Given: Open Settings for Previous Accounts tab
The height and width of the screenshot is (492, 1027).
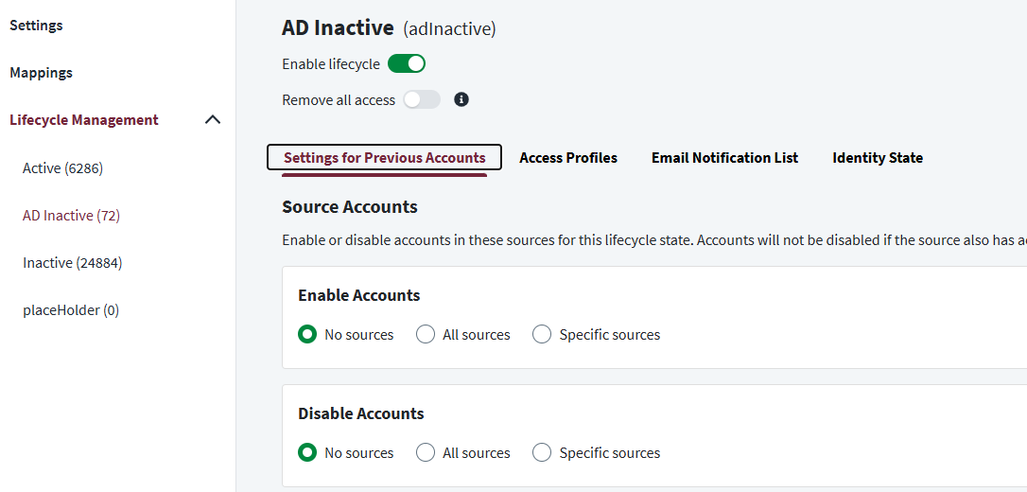Looking at the screenshot, I should (384, 158).
